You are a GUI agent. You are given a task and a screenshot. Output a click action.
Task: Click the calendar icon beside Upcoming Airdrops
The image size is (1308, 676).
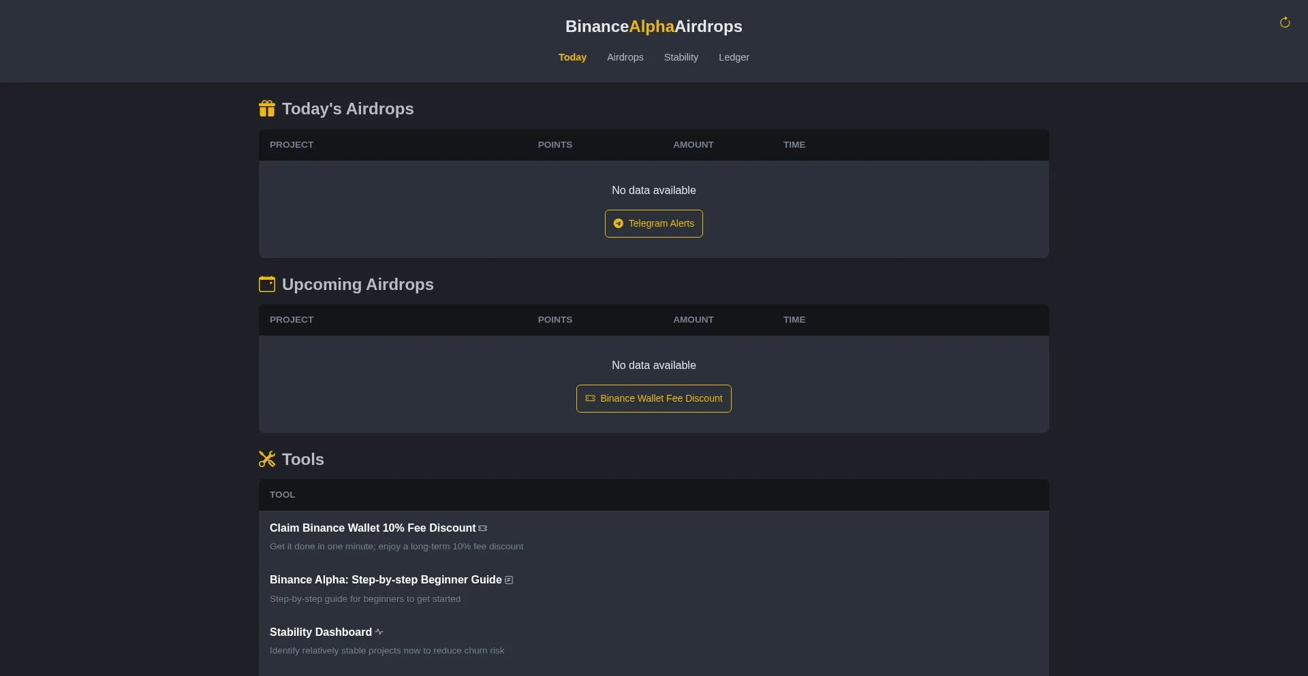point(267,284)
